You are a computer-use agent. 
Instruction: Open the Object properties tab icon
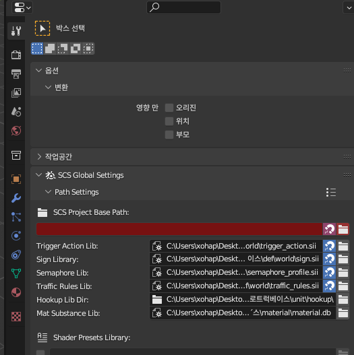[16, 179]
